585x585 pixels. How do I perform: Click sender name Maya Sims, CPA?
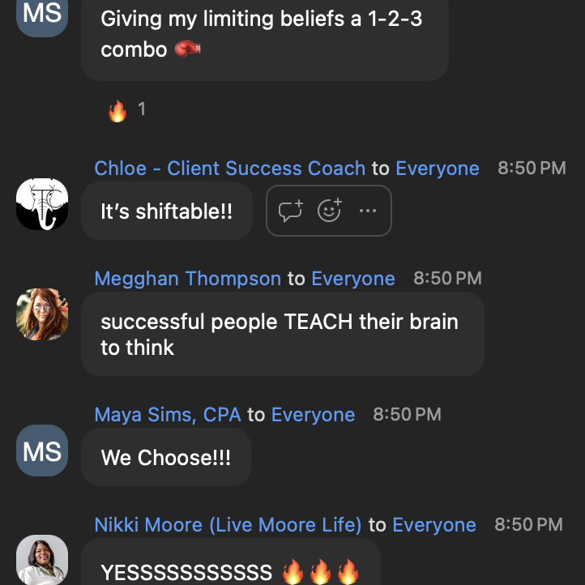click(168, 415)
